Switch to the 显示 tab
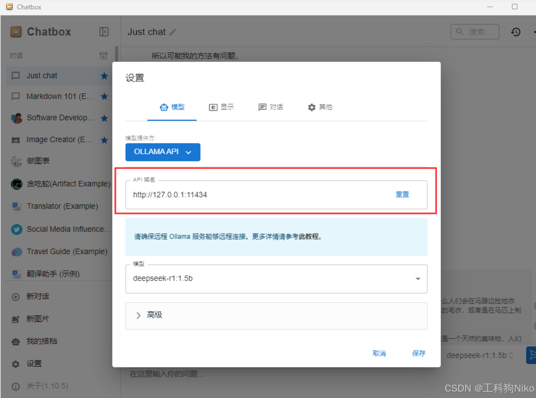536x398 pixels. 221,107
